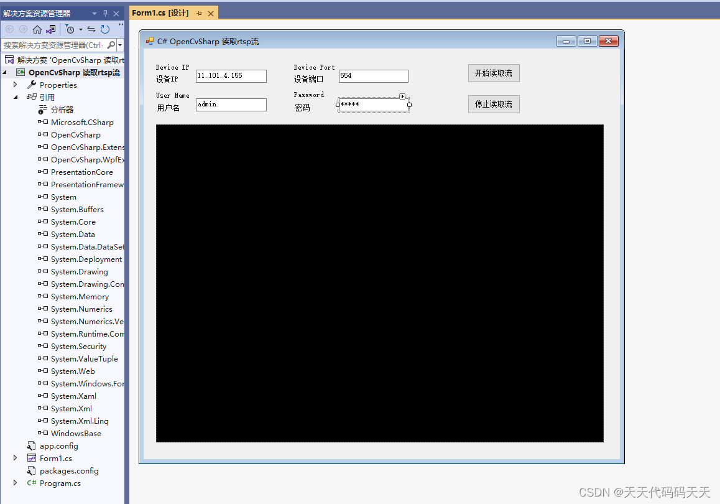This screenshot has width=720, height=504.
Task: Select the System.Security reference
Action: (78, 347)
